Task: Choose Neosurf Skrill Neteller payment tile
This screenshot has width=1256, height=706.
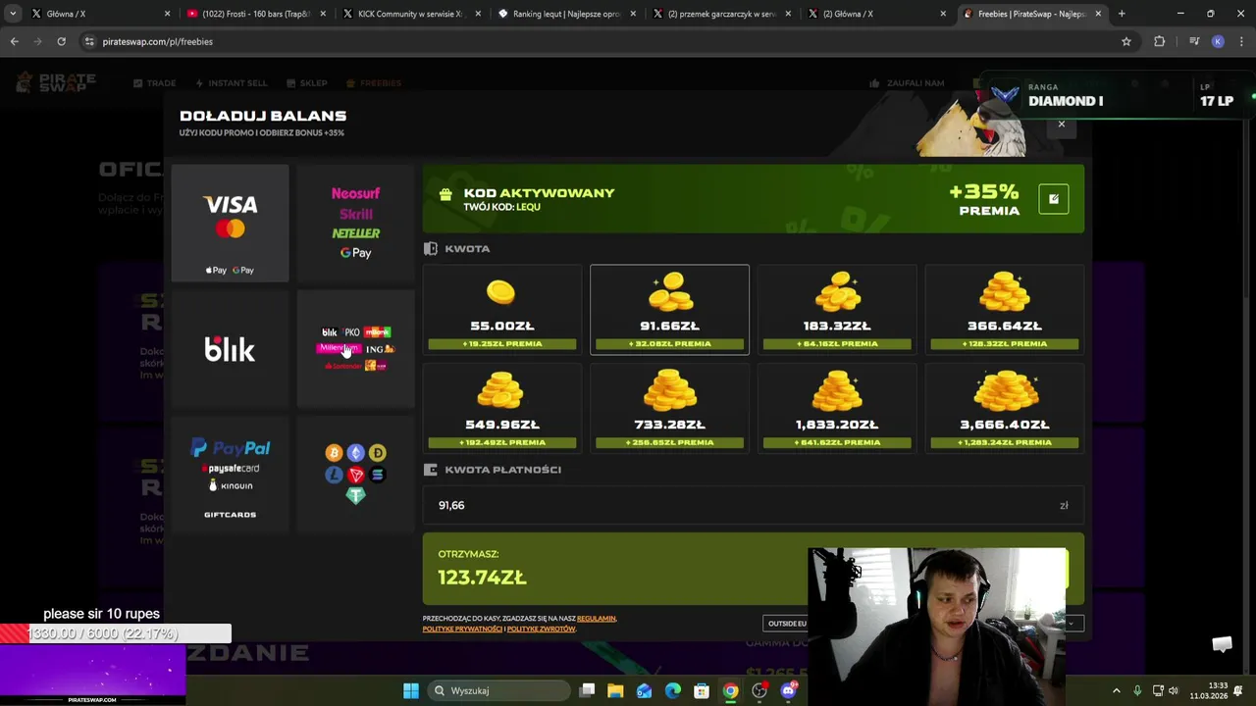Action: (355, 223)
